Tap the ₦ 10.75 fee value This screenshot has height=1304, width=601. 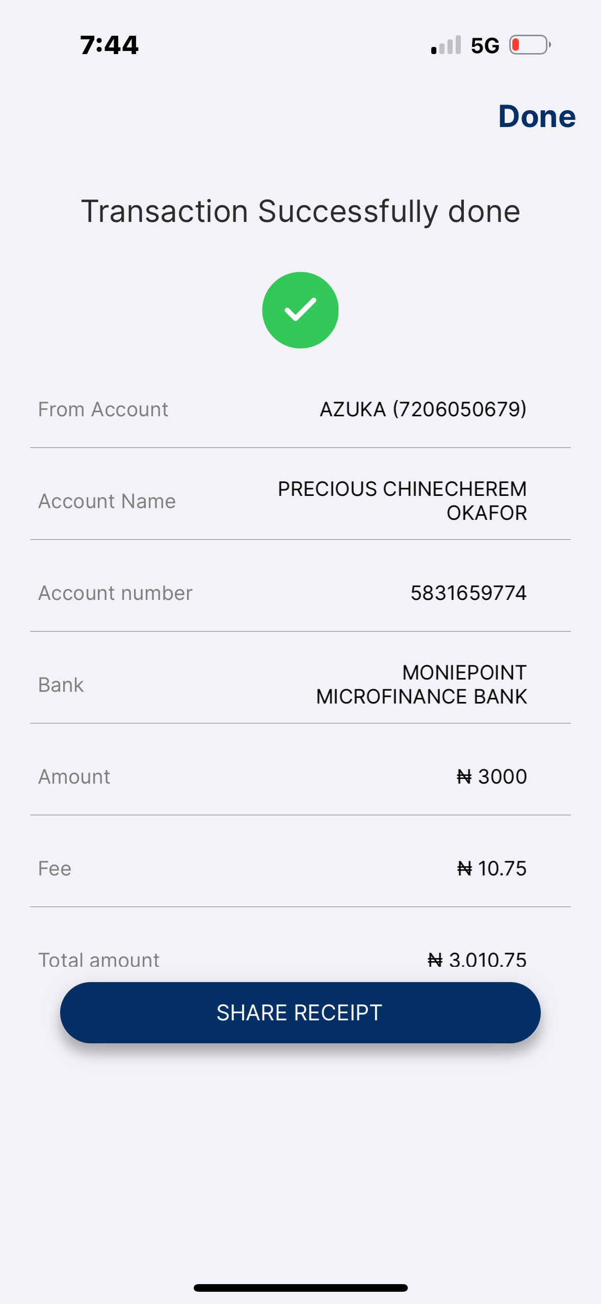tap(491, 868)
